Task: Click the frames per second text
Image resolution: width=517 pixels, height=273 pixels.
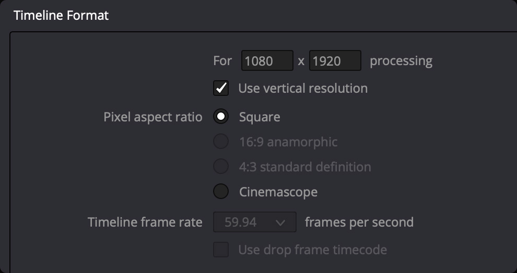Action: (x=359, y=222)
